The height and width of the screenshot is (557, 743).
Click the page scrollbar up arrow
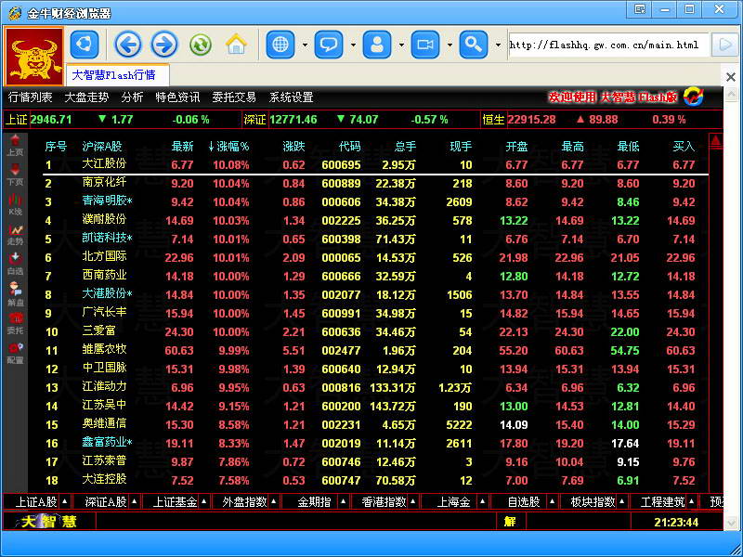tap(730, 96)
